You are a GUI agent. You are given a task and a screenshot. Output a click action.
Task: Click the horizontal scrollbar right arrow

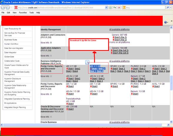coord(168,125)
